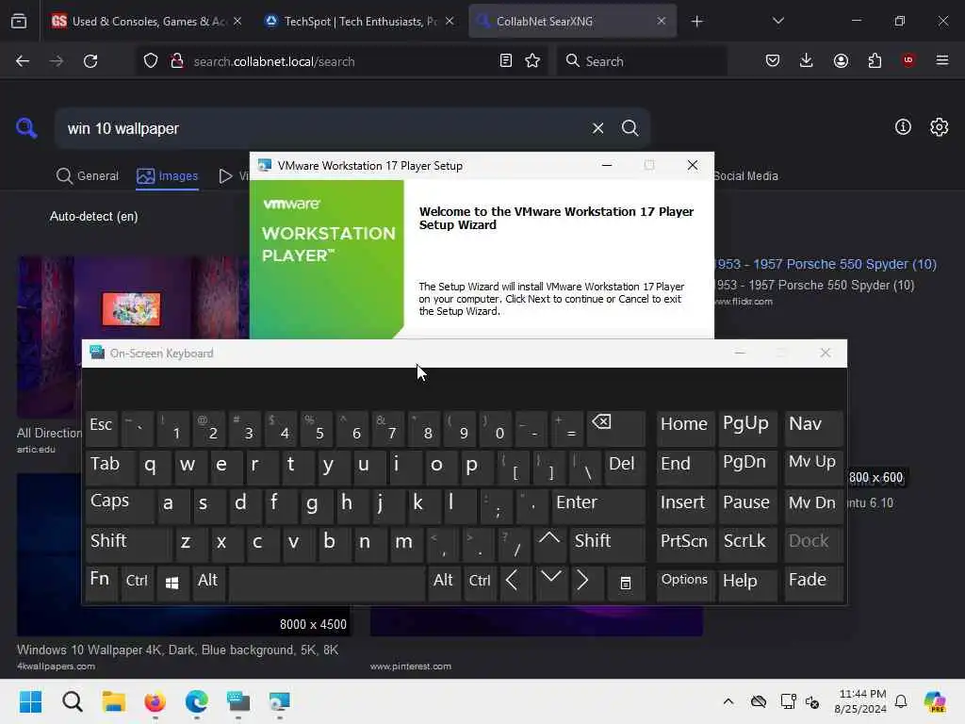This screenshot has height=724, width=965.
Task: Click the uBlock Origin toolbar icon
Action: coord(908,60)
